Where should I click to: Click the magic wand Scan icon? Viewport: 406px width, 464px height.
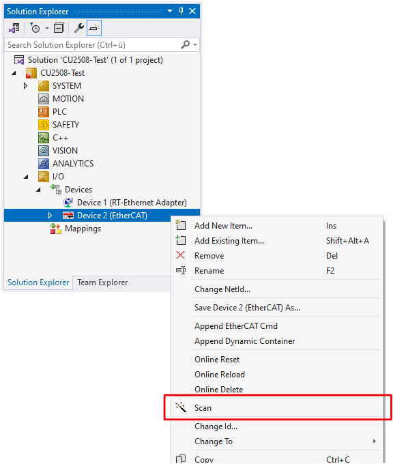181,407
